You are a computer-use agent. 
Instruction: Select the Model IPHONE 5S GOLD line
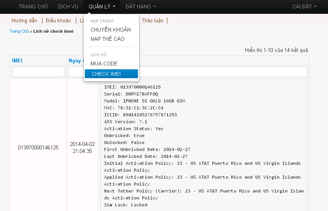click(145, 101)
